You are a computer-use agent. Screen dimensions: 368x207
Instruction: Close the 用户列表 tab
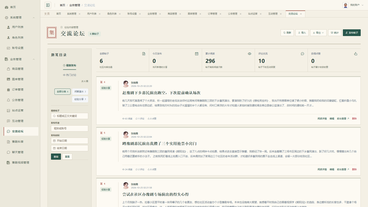click(x=99, y=14)
